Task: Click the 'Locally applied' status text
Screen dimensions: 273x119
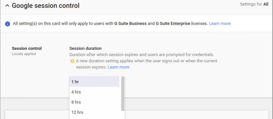Action: (24, 54)
